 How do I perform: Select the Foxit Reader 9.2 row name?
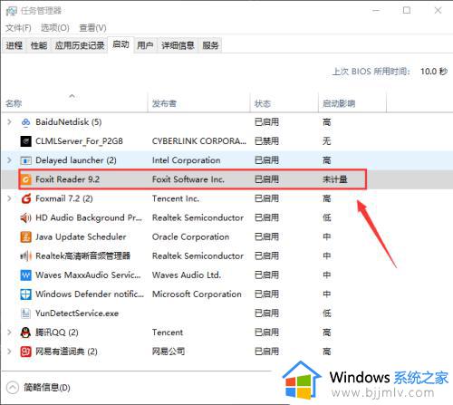[68, 179]
